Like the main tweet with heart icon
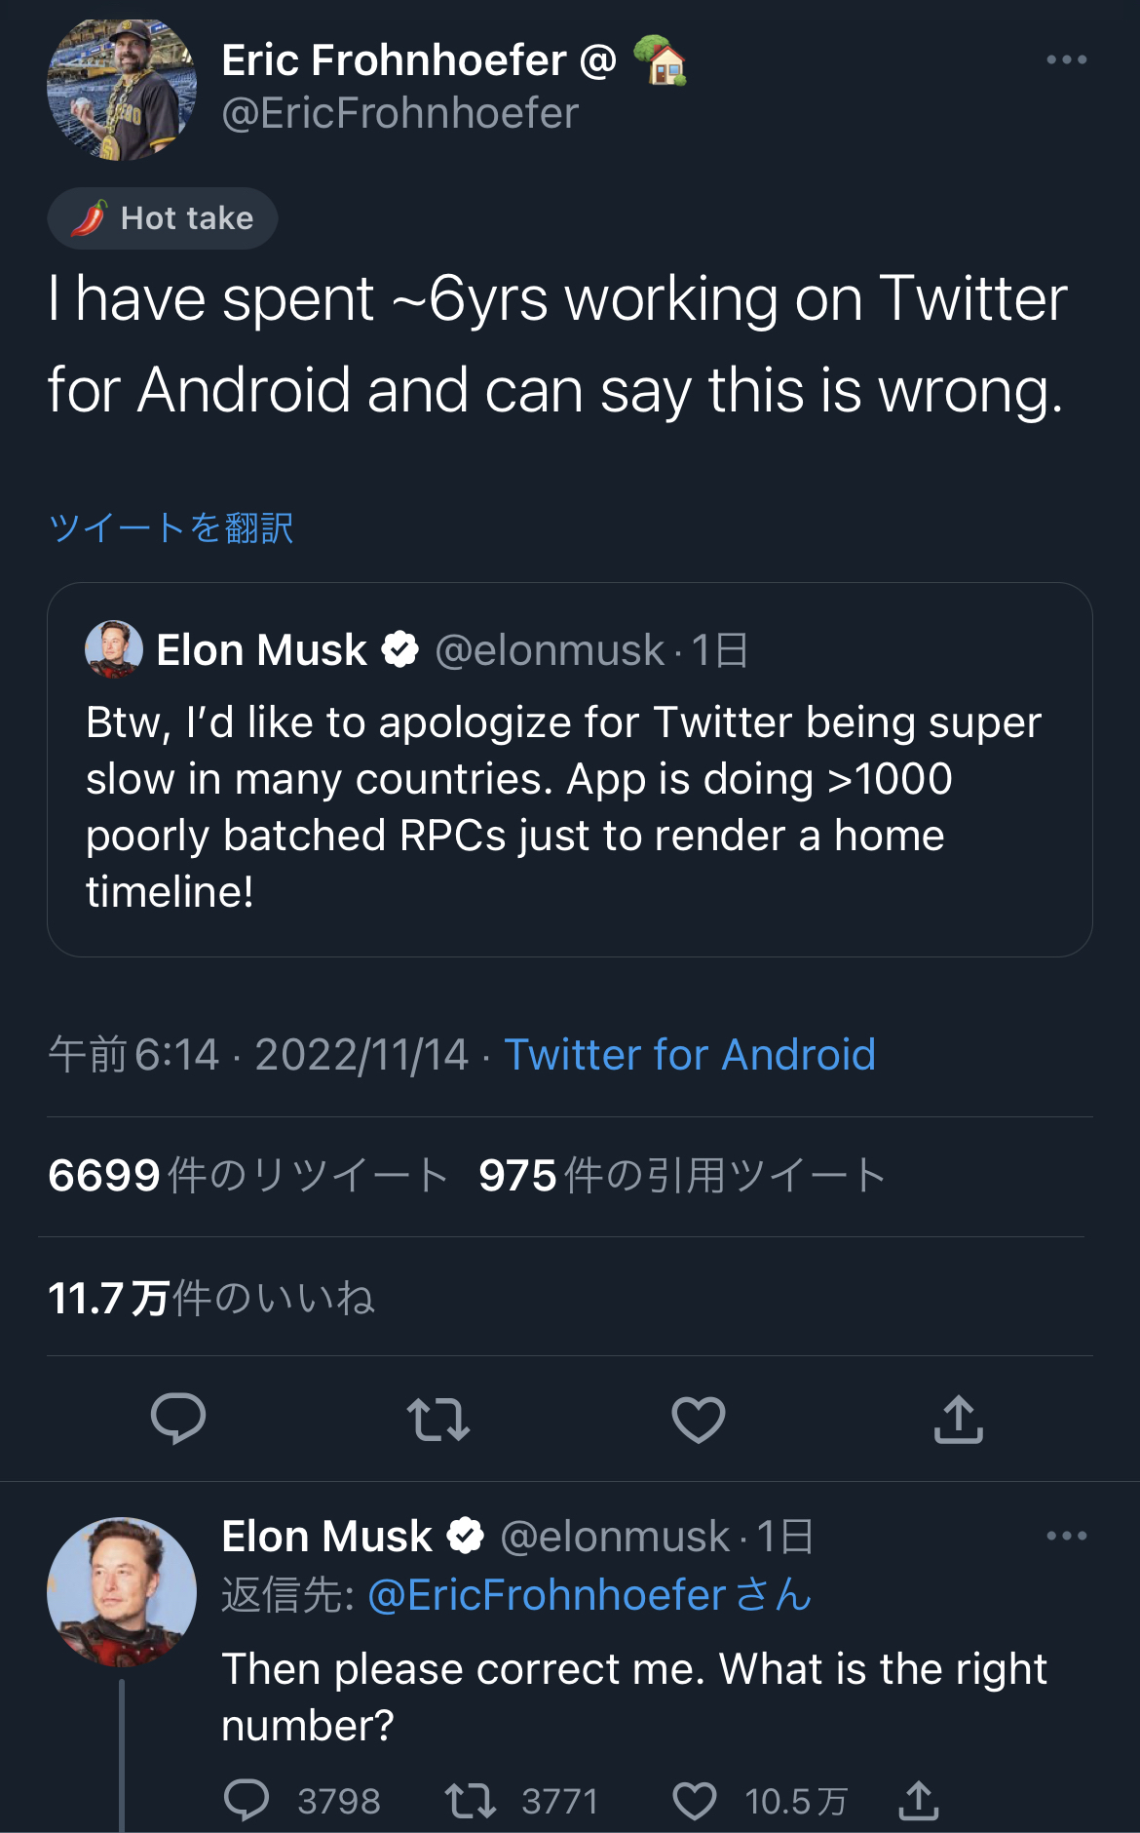Image resolution: width=1140 pixels, height=1833 pixels. (699, 1420)
